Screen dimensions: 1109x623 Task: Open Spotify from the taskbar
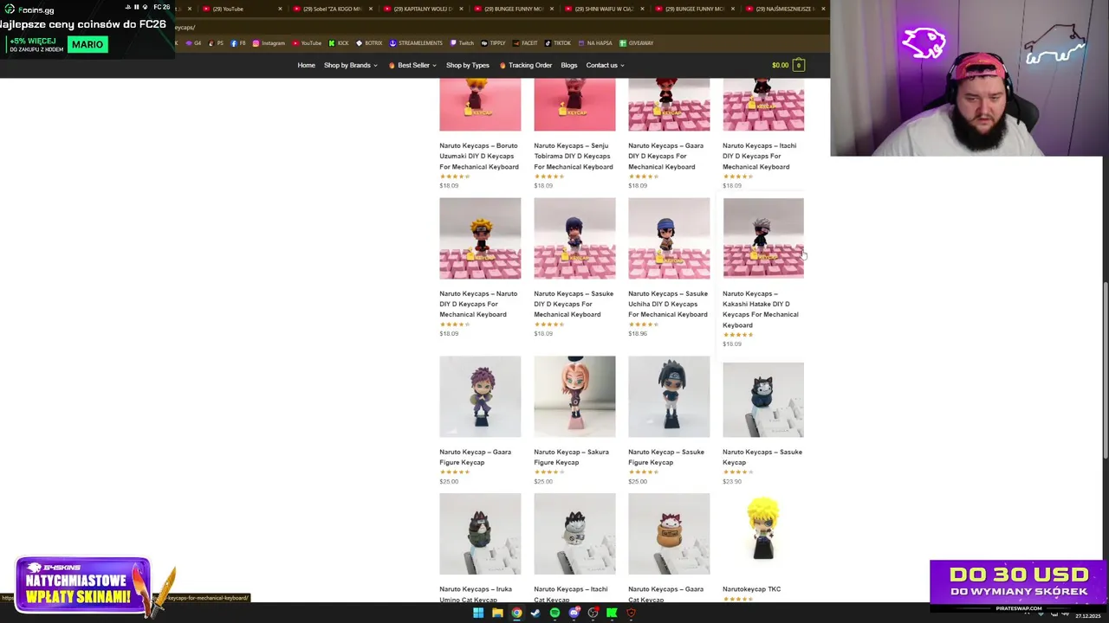coord(554,613)
